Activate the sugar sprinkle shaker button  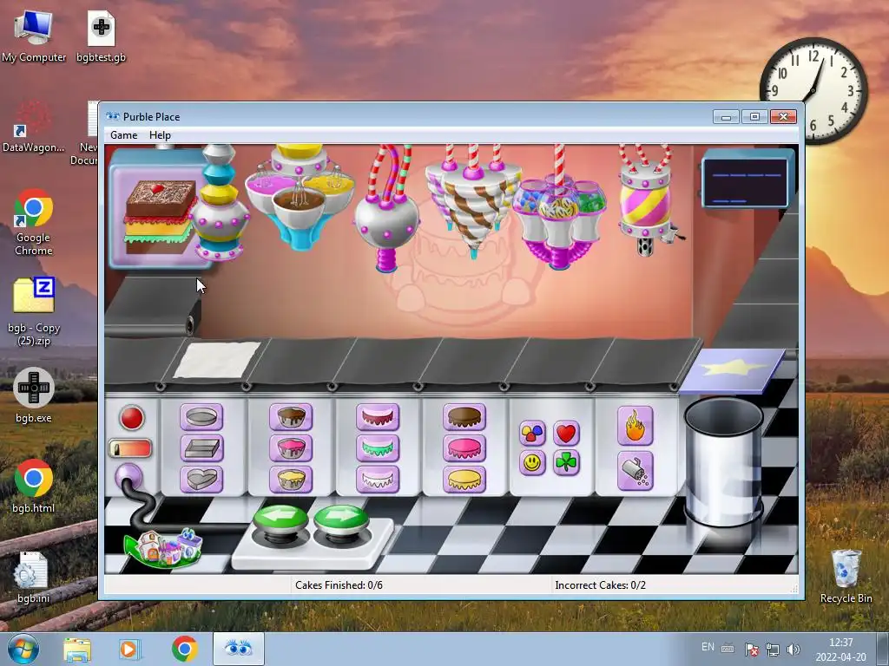(x=635, y=471)
